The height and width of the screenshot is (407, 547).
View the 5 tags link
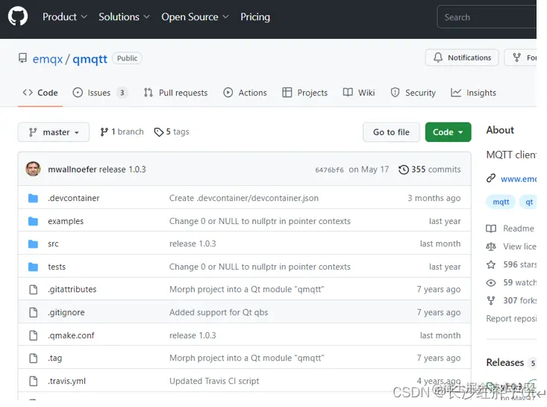click(x=172, y=131)
